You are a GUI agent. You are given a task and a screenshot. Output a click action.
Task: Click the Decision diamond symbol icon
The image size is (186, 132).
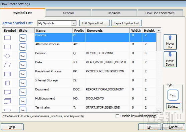[7, 56]
